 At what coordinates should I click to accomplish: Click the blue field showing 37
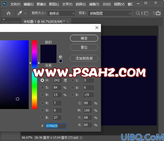click(57, 118)
